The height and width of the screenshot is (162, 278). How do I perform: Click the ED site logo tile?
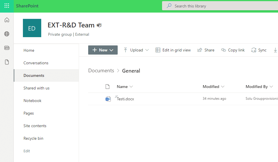pyautogui.click(x=32, y=28)
